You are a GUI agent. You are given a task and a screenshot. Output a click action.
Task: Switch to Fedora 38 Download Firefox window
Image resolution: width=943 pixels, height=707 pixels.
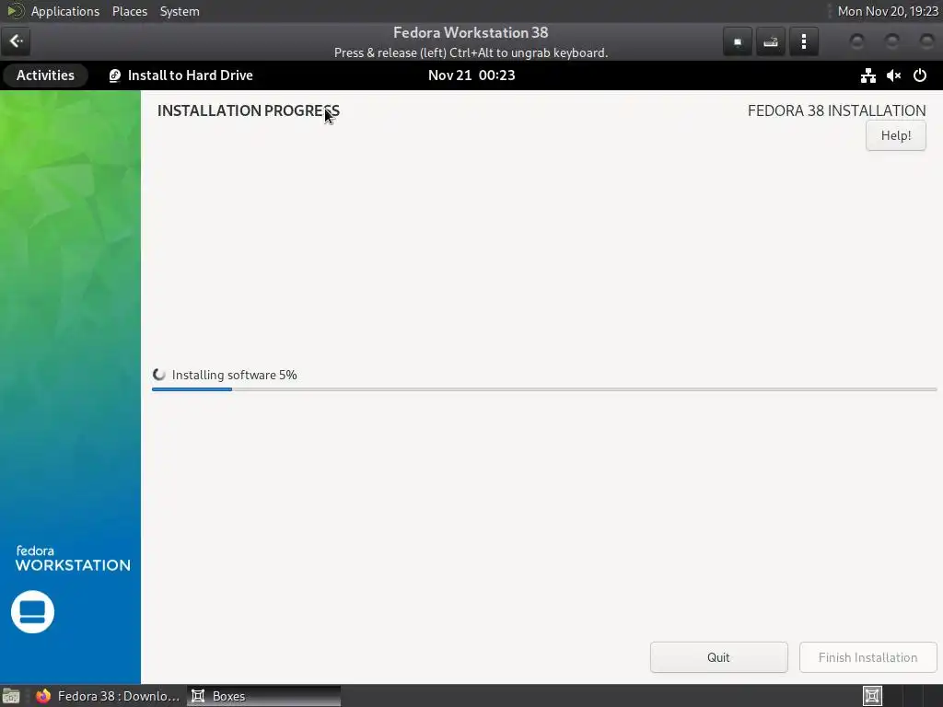point(109,696)
